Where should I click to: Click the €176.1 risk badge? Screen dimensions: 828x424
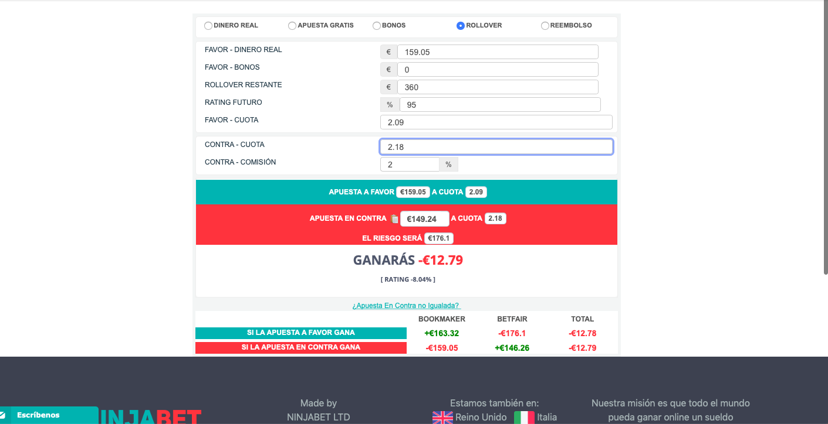[x=439, y=238]
